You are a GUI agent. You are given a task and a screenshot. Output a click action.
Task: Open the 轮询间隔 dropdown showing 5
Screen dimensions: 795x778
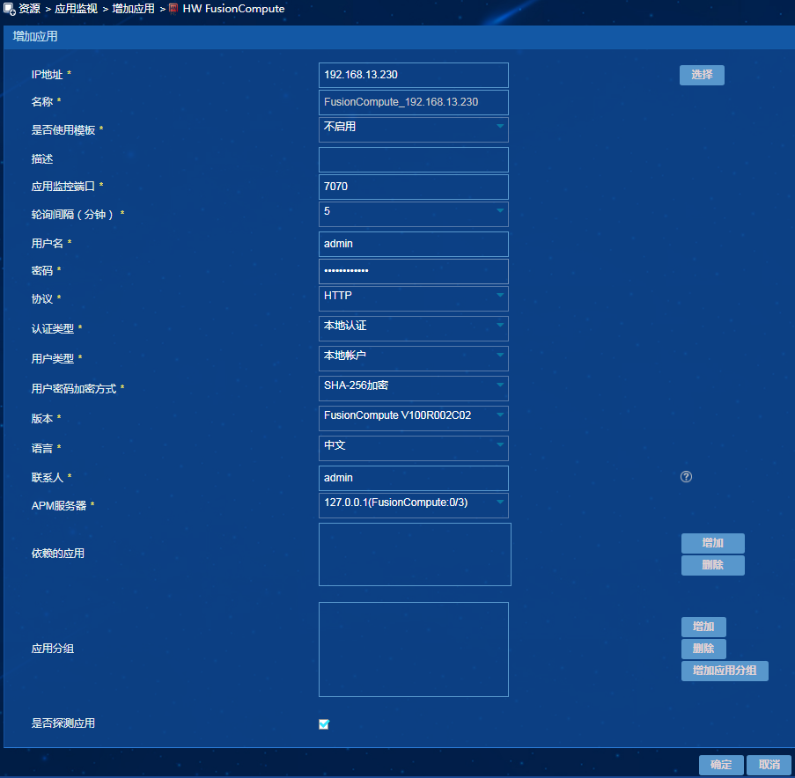tap(413, 215)
